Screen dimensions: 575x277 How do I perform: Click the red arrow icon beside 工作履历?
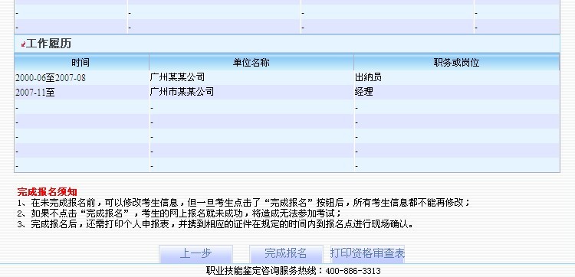(23, 44)
